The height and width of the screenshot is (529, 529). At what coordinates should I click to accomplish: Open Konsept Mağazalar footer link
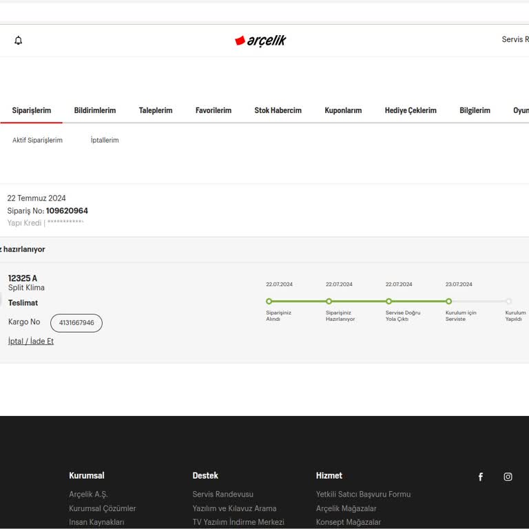point(348,522)
